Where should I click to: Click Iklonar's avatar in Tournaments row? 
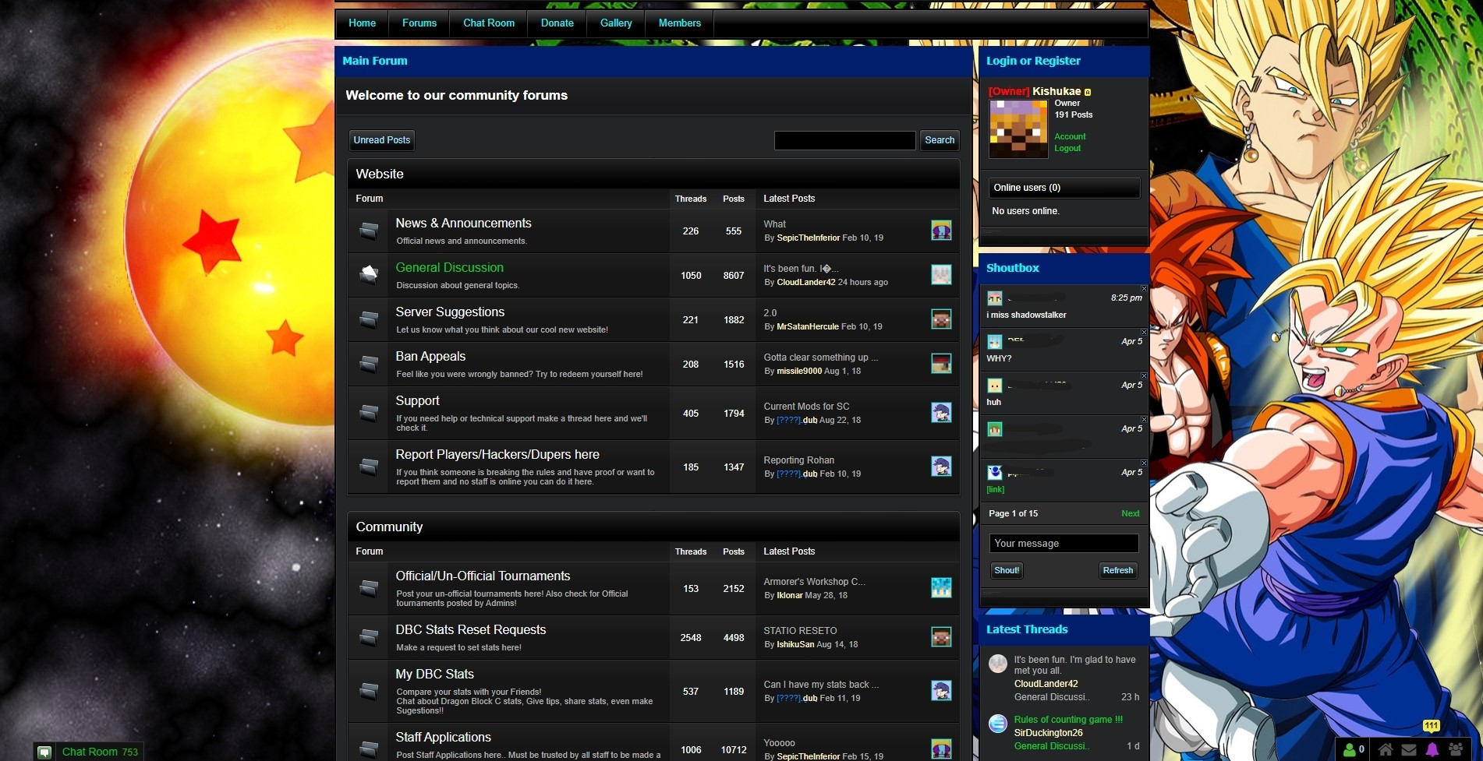tap(941, 588)
